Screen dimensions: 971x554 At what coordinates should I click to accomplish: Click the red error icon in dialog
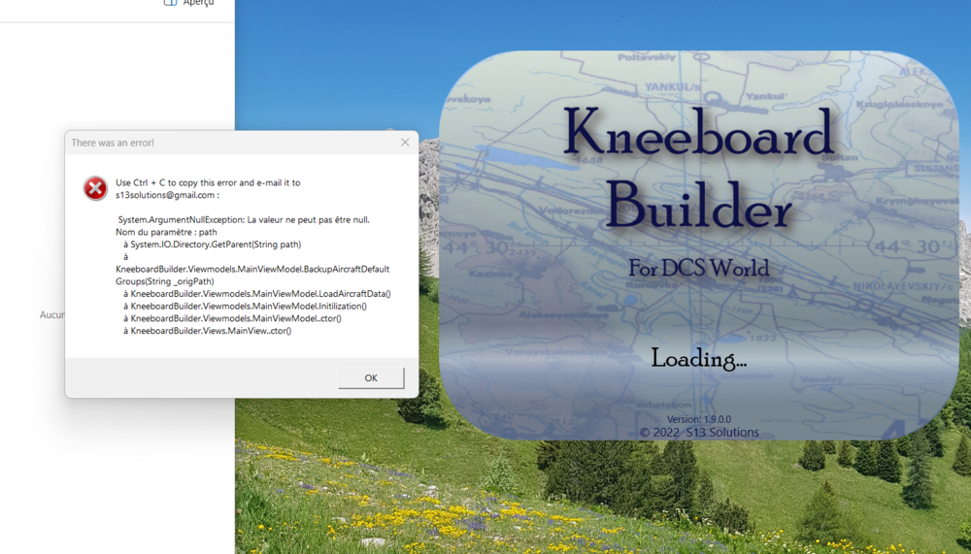(x=95, y=188)
